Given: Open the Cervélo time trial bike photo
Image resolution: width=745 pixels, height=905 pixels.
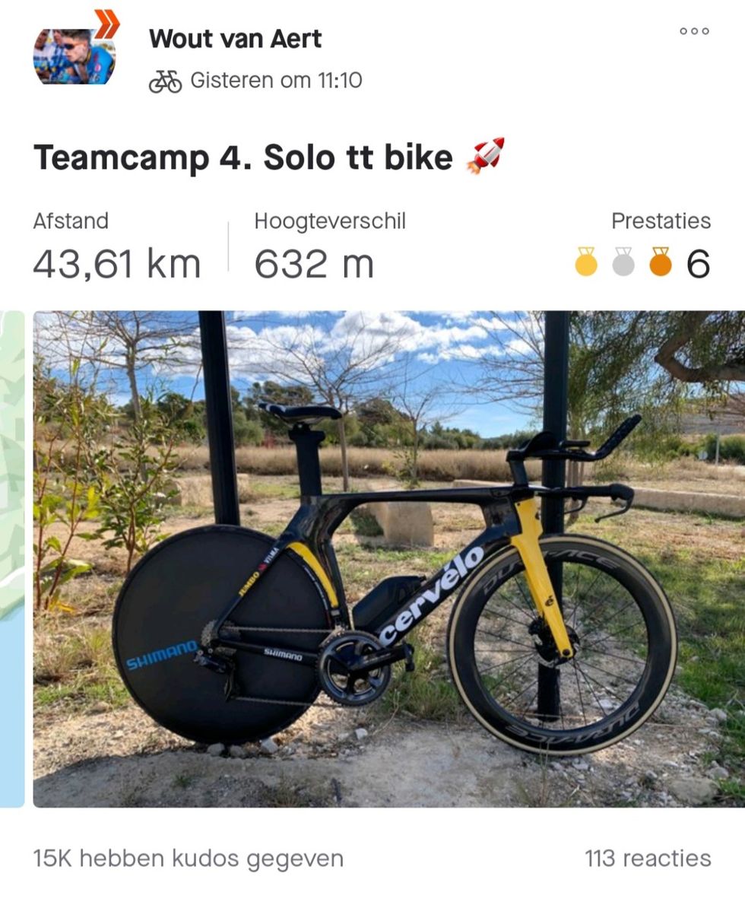Looking at the screenshot, I should coord(389,559).
